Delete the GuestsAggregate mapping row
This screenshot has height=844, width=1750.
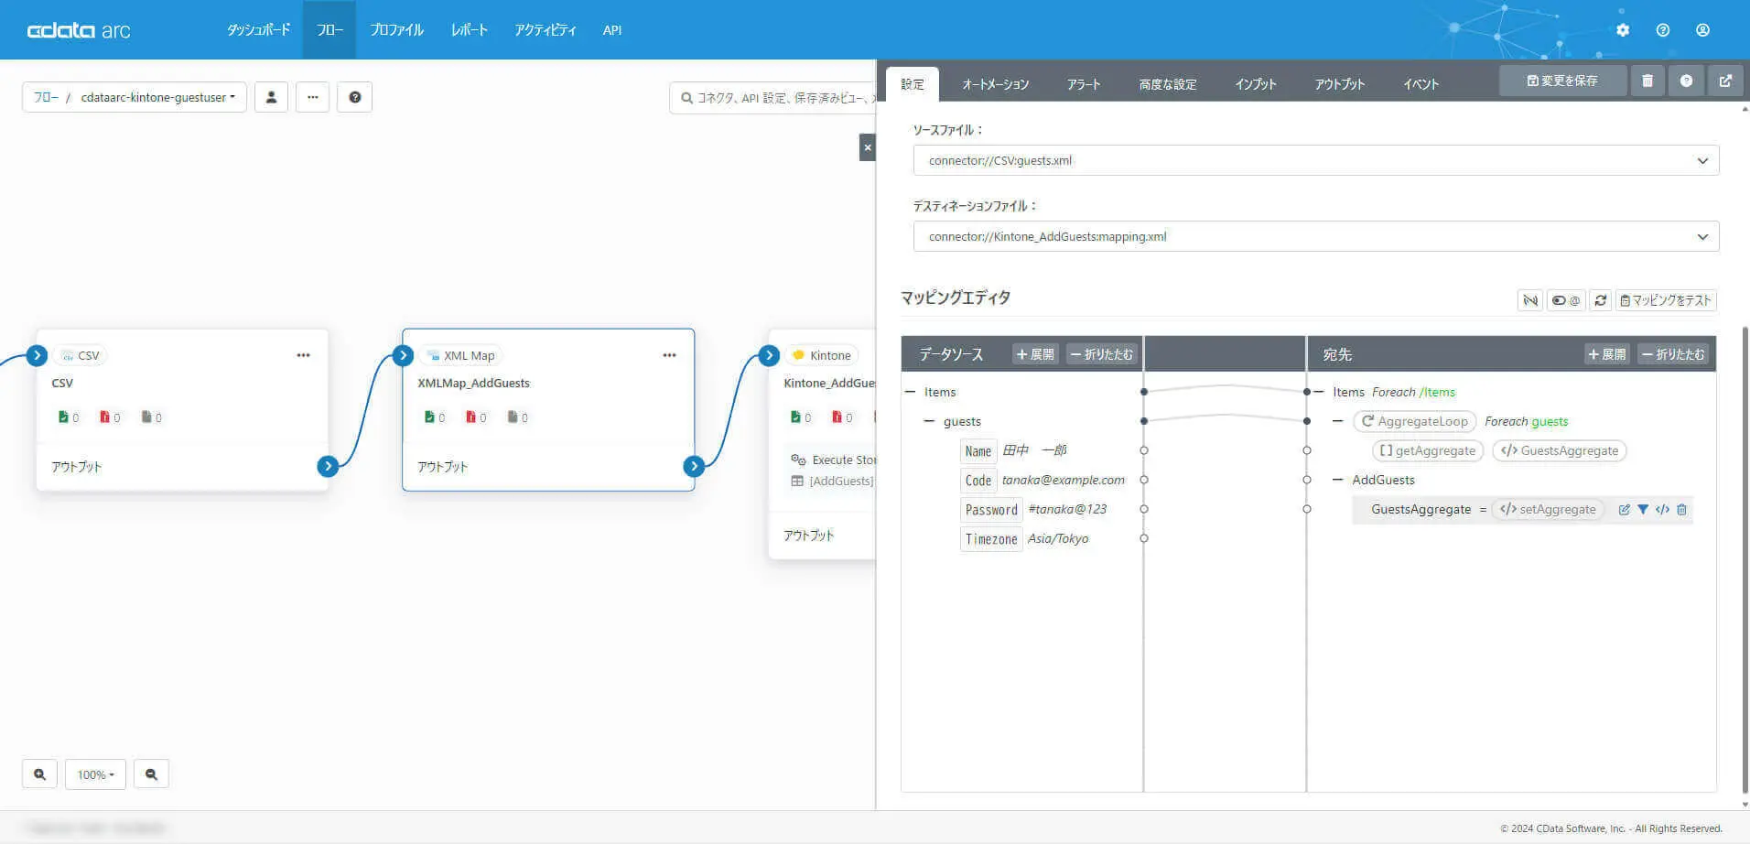(x=1681, y=510)
